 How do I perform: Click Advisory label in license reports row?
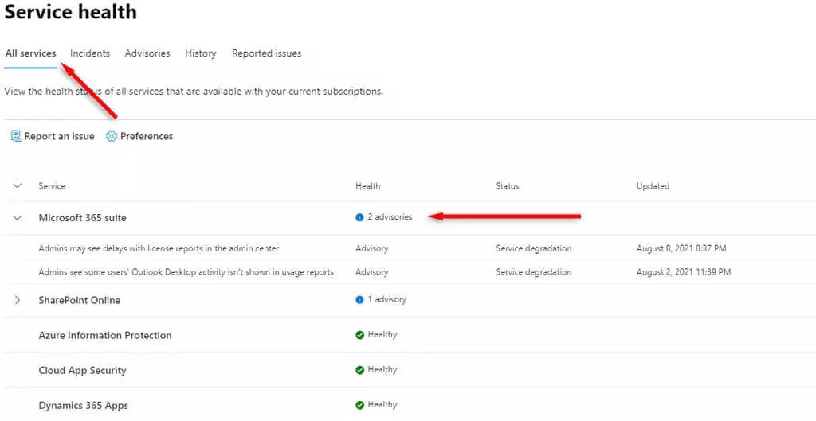[x=371, y=248]
